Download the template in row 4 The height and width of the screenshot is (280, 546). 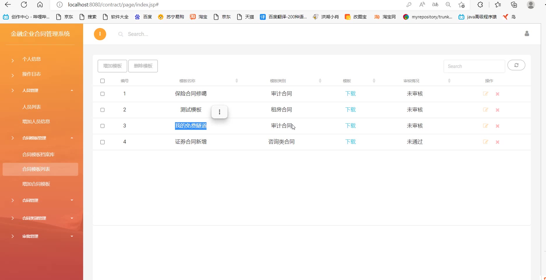click(x=350, y=142)
